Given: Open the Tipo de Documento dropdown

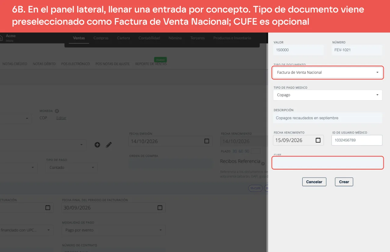Looking at the screenshot, I should [328, 73].
